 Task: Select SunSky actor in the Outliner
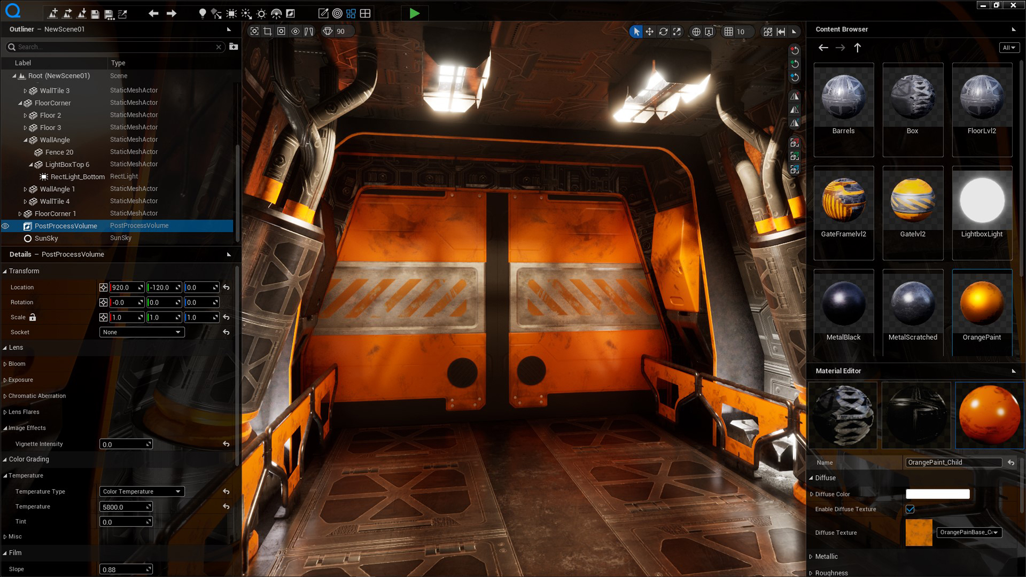pos(46,237)
